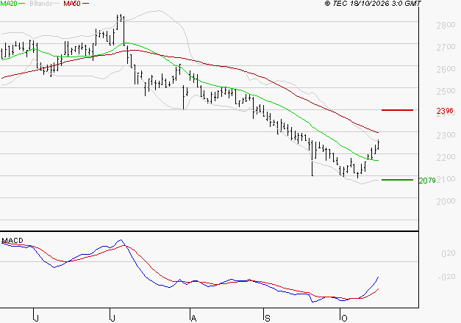Image resolution: width=461 pixels, height=323 pixels.
Task: Click the MA20 legend label
Action: (x=8, y=4)
